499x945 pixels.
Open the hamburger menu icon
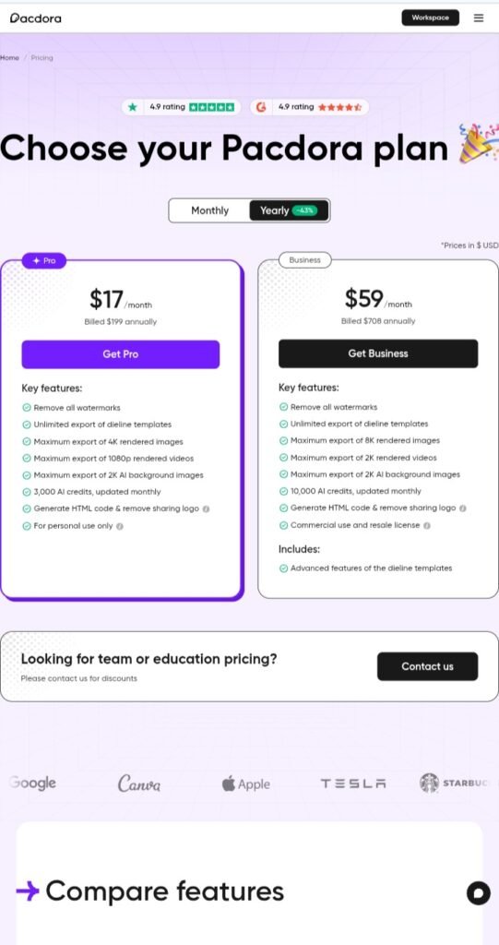pos(479,18)
